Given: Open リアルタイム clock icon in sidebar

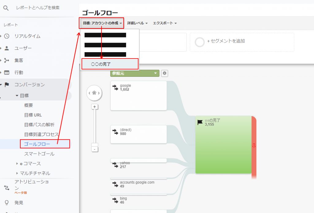Looking at the screenshot, I should click(x=7, y=36).
